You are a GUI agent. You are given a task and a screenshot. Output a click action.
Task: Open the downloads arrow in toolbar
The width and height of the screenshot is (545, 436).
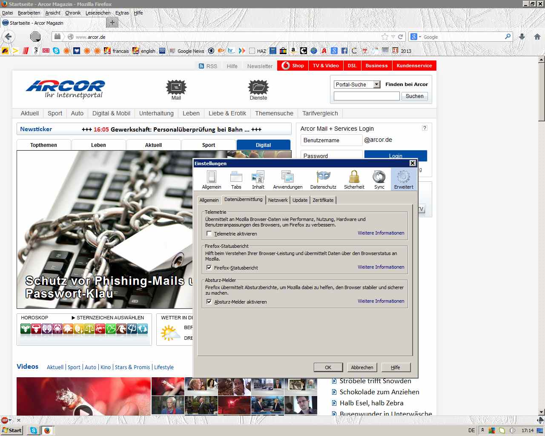pyautogui.click(x=522, y=37)
